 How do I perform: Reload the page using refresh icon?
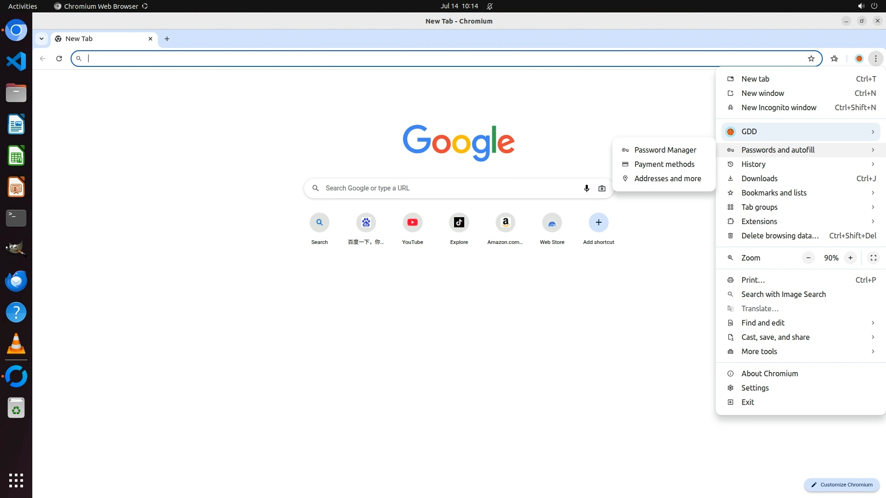(59, 59)
